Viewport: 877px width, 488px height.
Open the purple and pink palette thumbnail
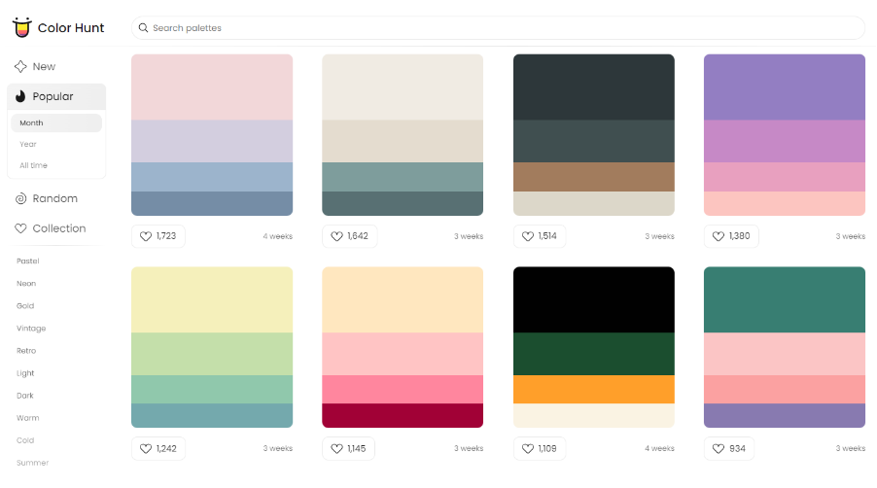pyautogui.click(x=784, y=134)
